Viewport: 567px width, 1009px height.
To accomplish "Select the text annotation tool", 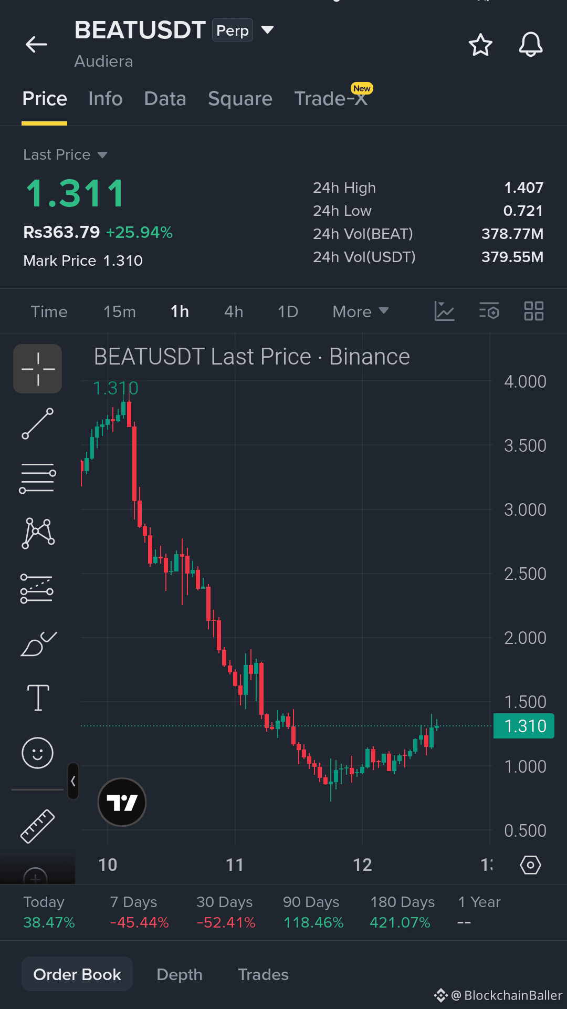I will (x=38, y=698).
